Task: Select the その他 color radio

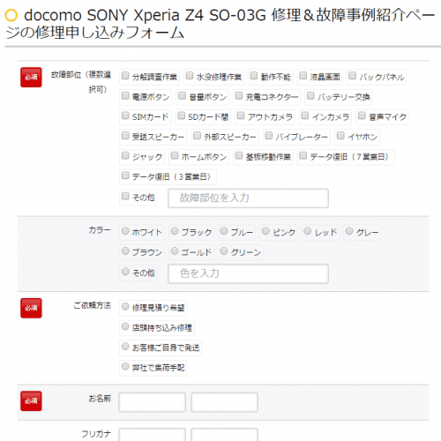Action: (x=125, y=272)
